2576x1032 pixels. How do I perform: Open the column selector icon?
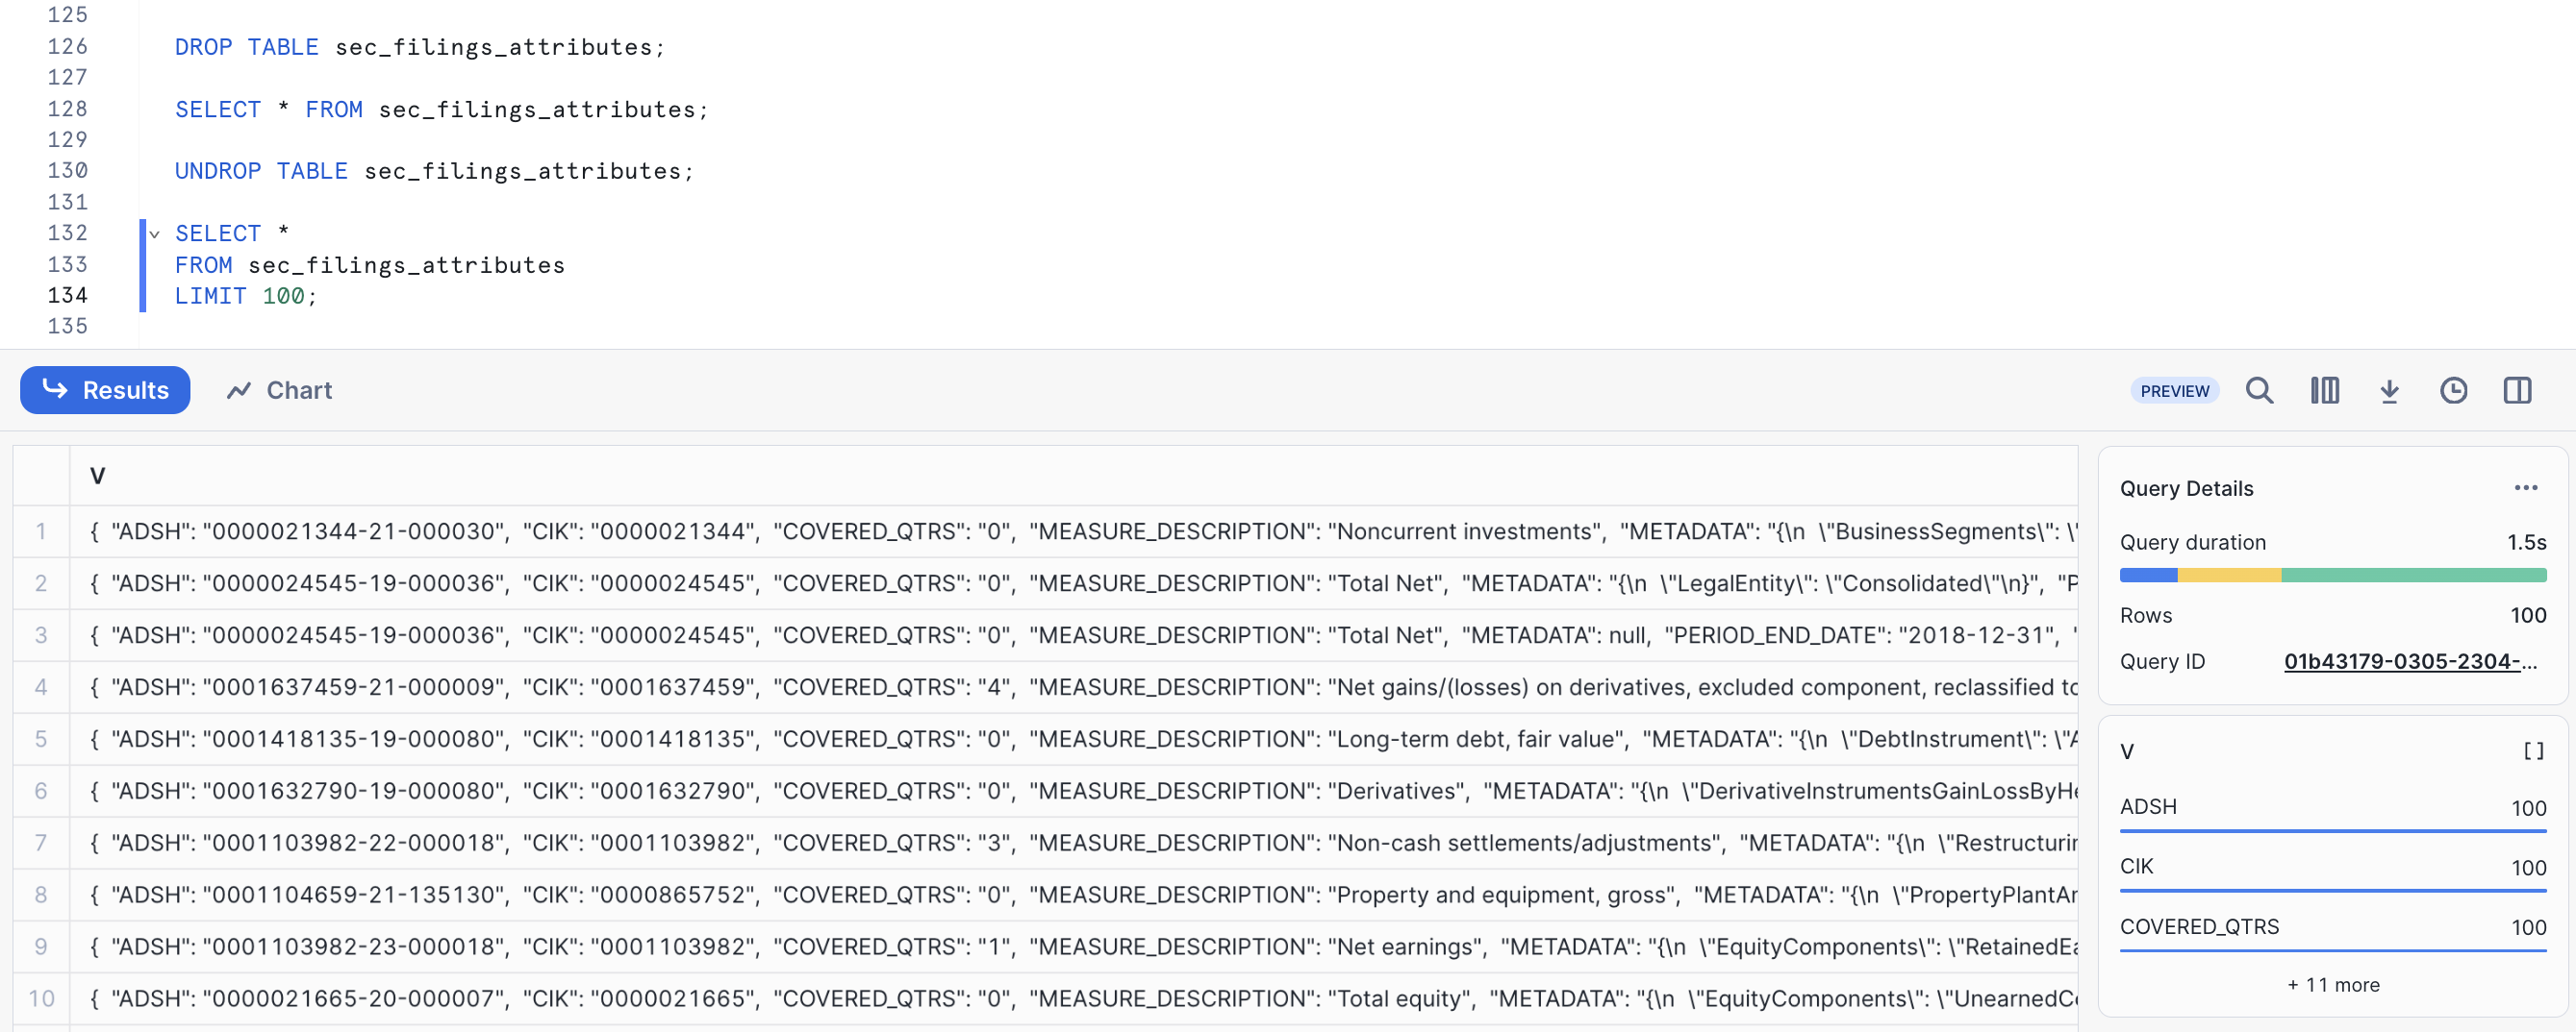click(x=2325, y=391)
